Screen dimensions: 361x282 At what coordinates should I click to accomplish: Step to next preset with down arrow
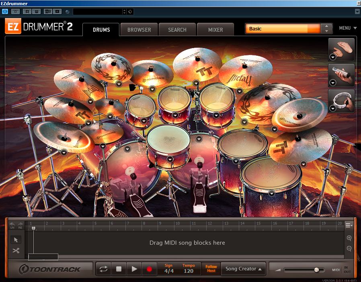326,31
